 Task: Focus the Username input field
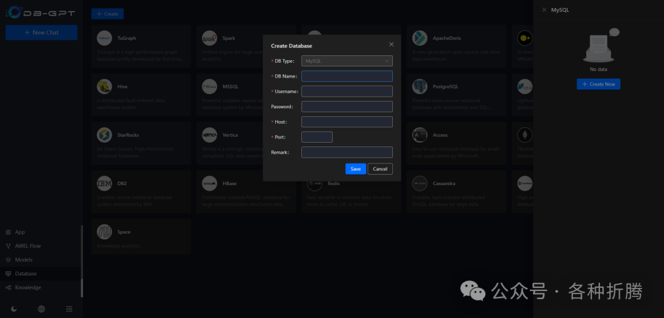coord(347,92)
